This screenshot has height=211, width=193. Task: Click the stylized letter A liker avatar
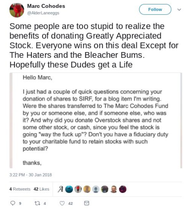pyautogui.click(x=60, y=189)
